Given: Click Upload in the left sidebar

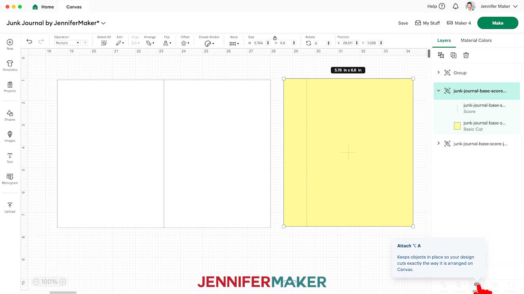Looking at the screenshot, I should click(x=10, y=207).
